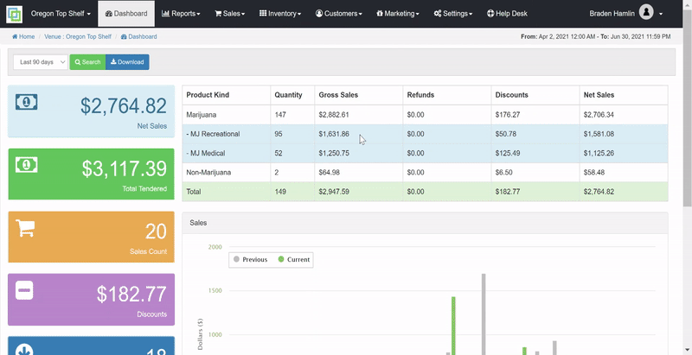Click discounts value $176.27
The image size is (692, 355).
tap(508, 115)
